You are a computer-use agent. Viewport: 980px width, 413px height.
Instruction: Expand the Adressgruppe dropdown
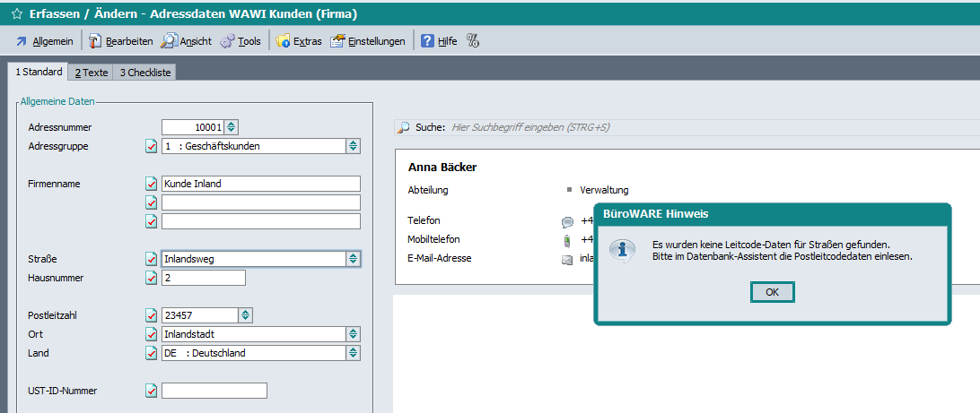[x=354, y=146]
